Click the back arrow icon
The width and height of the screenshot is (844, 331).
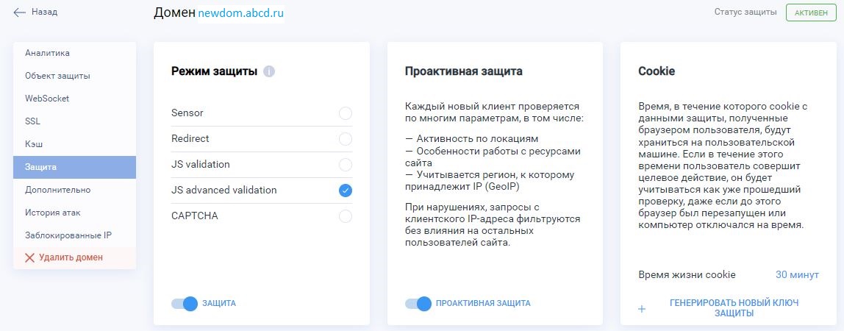point(20,13)
